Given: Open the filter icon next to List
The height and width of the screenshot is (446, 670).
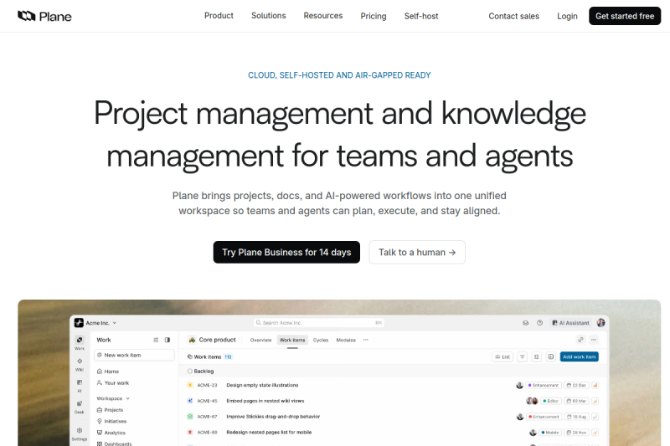Looking at the screenshot, I should click(522, 356).
